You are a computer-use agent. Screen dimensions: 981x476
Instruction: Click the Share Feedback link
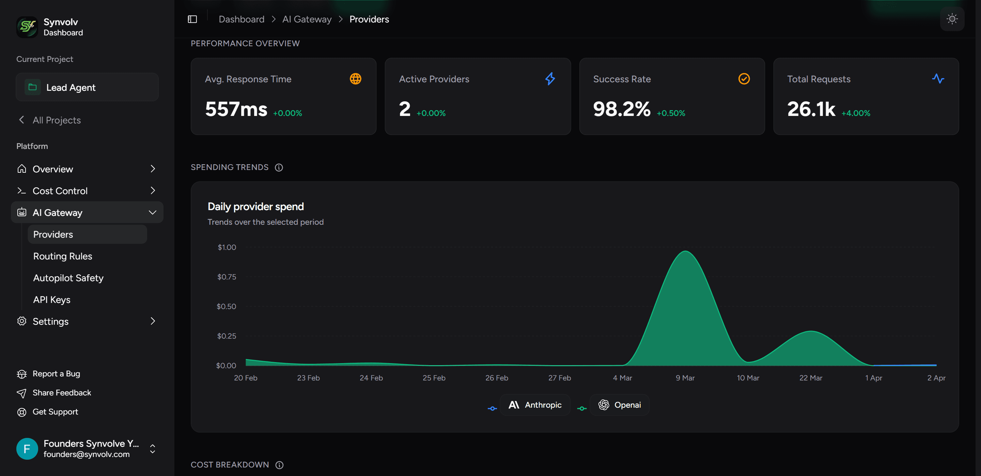tap(62, 392)
